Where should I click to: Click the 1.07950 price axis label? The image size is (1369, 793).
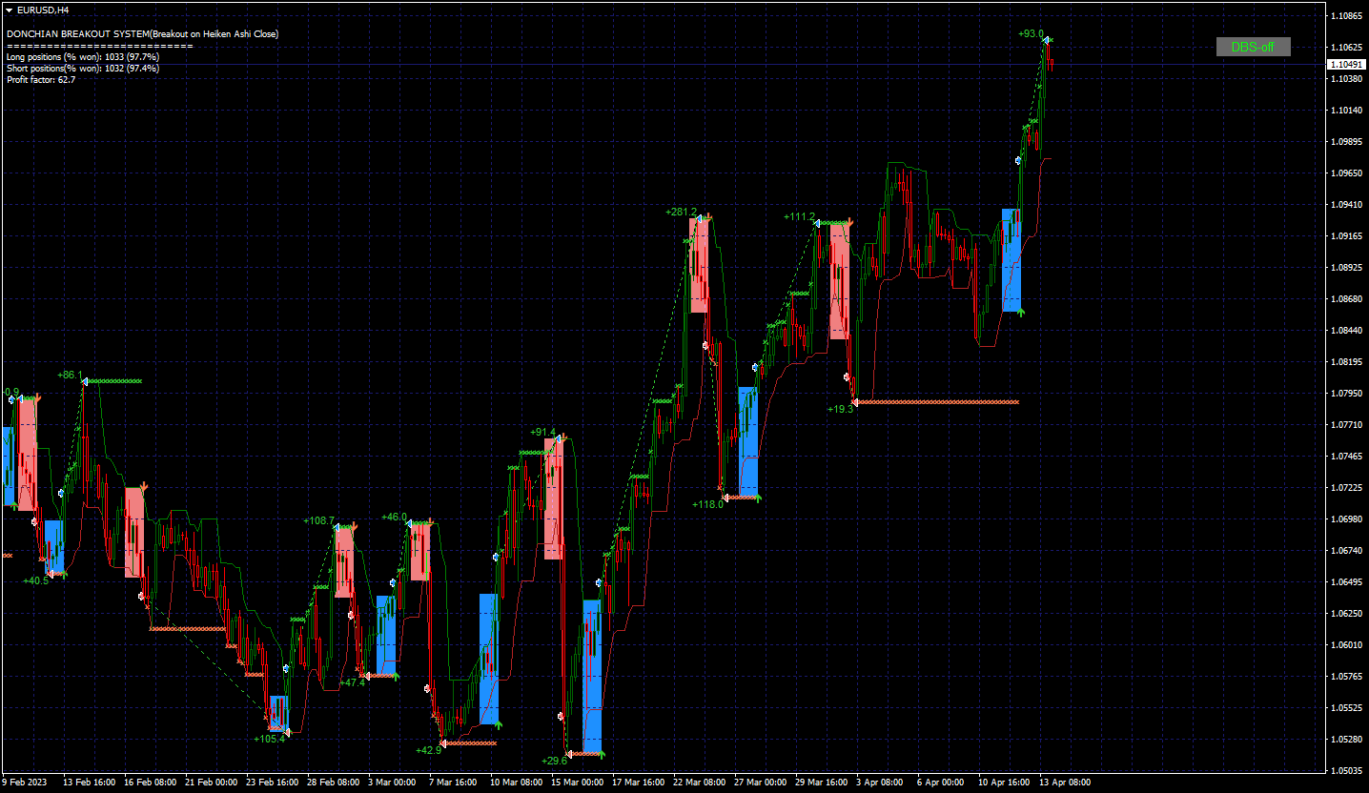[x=1346, y=393]
